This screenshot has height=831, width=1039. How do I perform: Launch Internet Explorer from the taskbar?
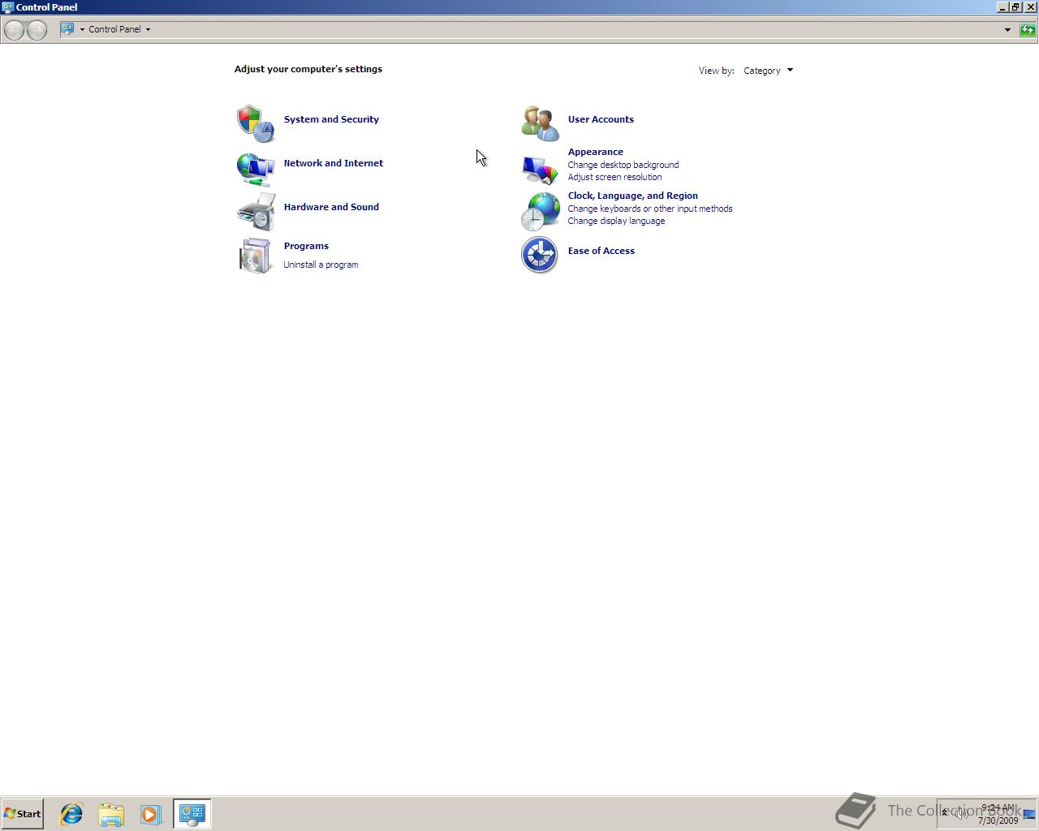coord(71,814)
